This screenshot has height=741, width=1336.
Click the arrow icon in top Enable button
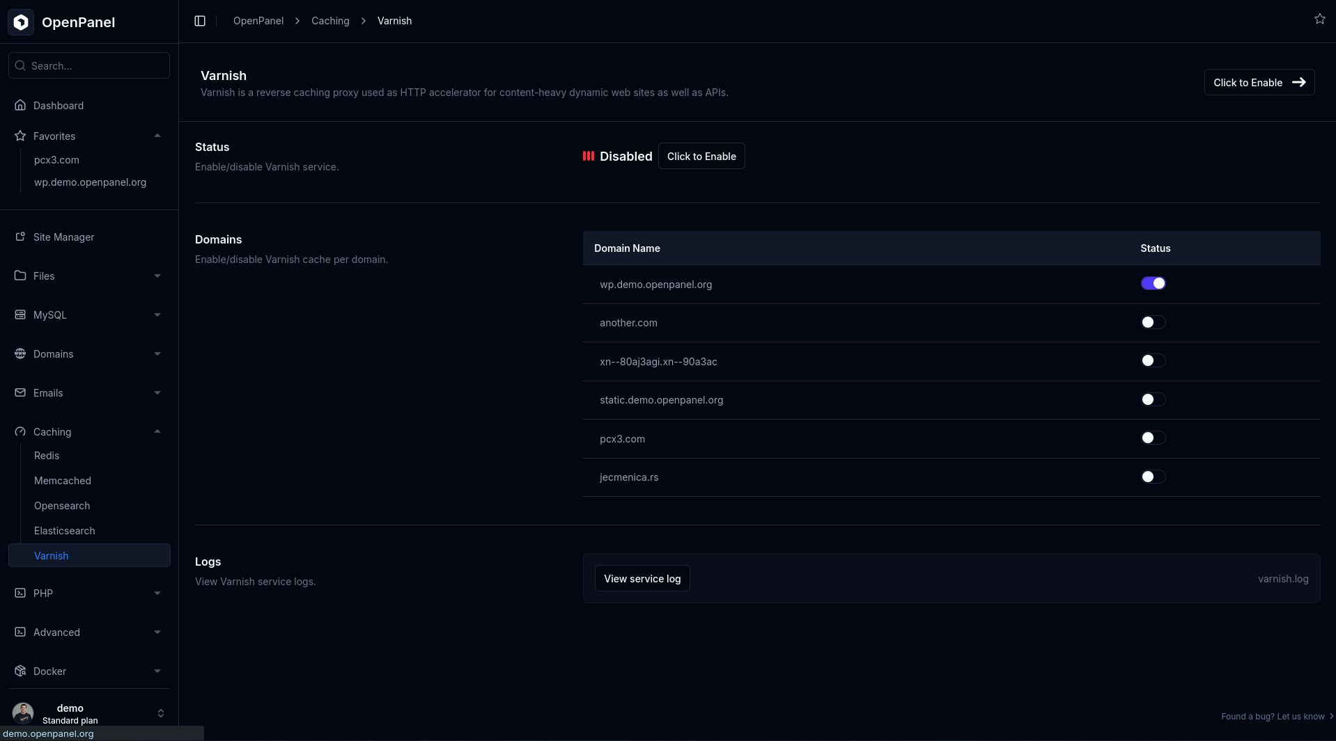pos(1298,82)
